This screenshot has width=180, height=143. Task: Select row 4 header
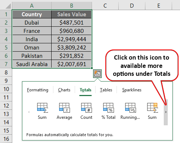6,39
